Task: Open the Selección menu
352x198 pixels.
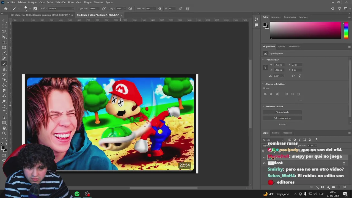Action: coord(60,2)
